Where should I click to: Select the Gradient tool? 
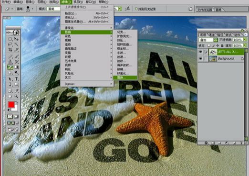16,67
